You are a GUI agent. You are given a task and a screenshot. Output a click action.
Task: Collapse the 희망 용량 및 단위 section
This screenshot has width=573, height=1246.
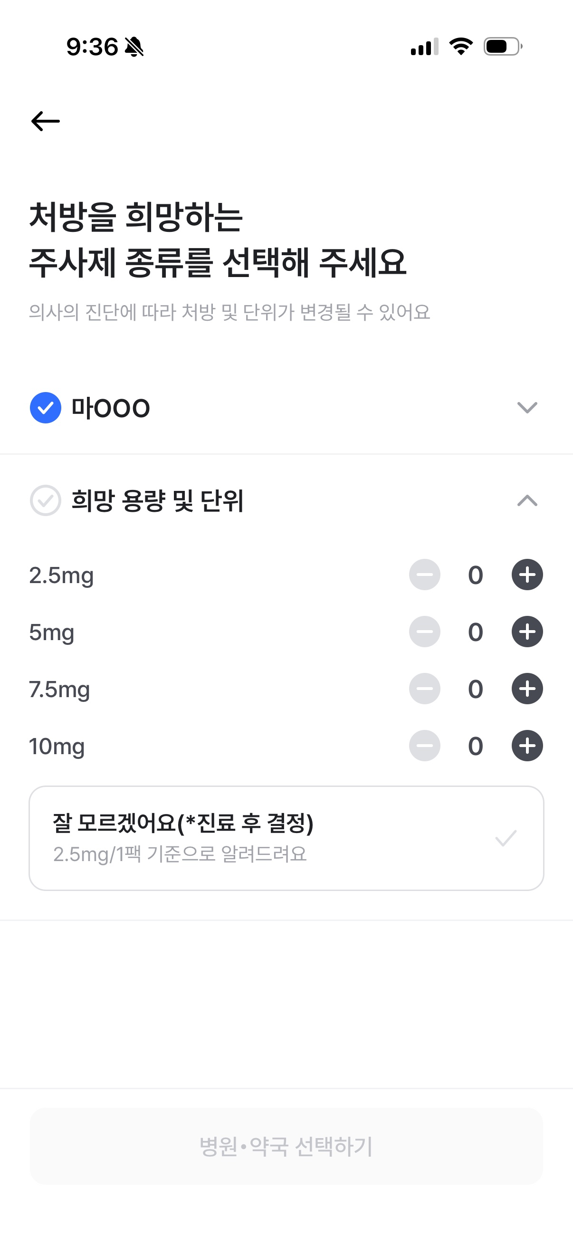(x=527, y=500)
